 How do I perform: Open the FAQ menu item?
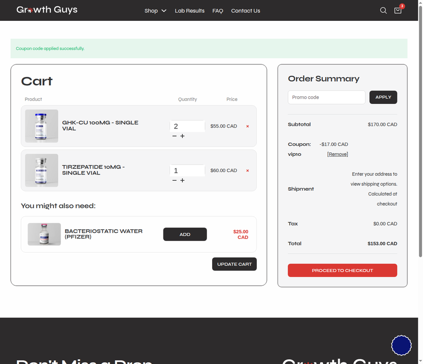217,11
